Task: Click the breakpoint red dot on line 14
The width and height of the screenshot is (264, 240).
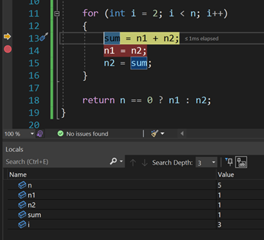Action: (x=8, y=49)
